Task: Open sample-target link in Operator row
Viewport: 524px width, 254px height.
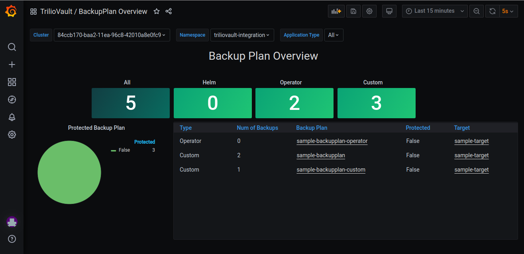Action: point(471,141)
